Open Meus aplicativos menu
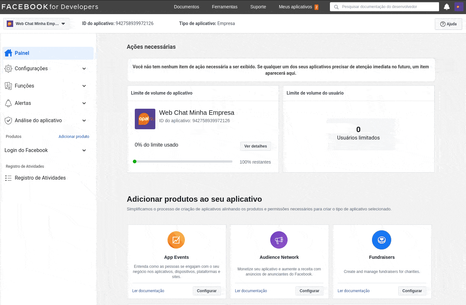Screen dimensions: 466x305 295,7
